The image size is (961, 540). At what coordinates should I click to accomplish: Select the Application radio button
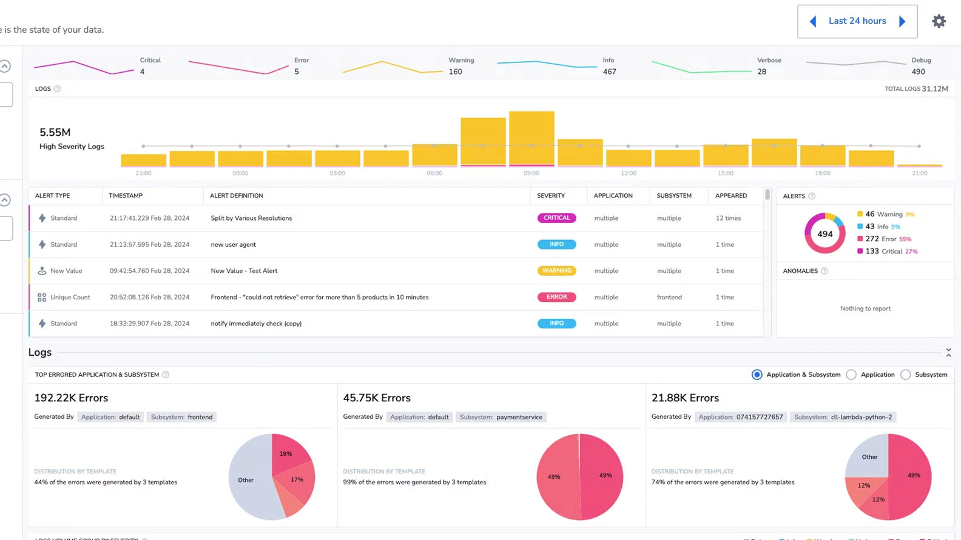(851, 375)
